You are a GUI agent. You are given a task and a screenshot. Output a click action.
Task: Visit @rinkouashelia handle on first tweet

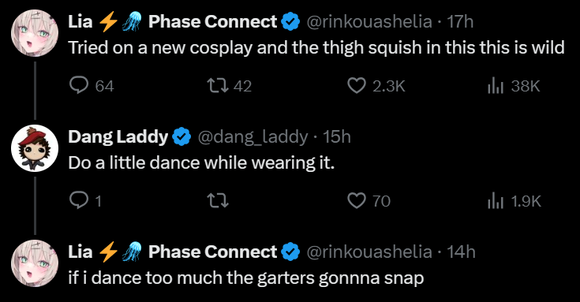[x=369, y=22]
